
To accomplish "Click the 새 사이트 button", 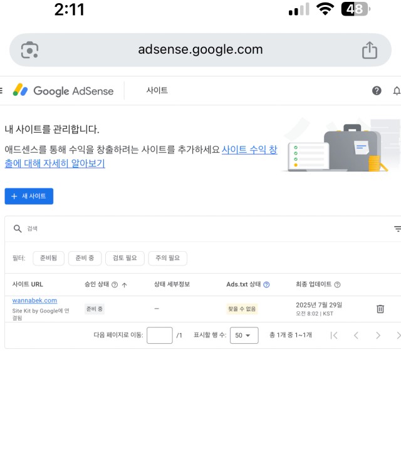I will pyautogui.click(x=29, y=196).
